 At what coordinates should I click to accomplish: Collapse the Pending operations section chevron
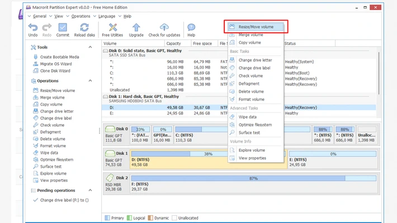(90, 191)
